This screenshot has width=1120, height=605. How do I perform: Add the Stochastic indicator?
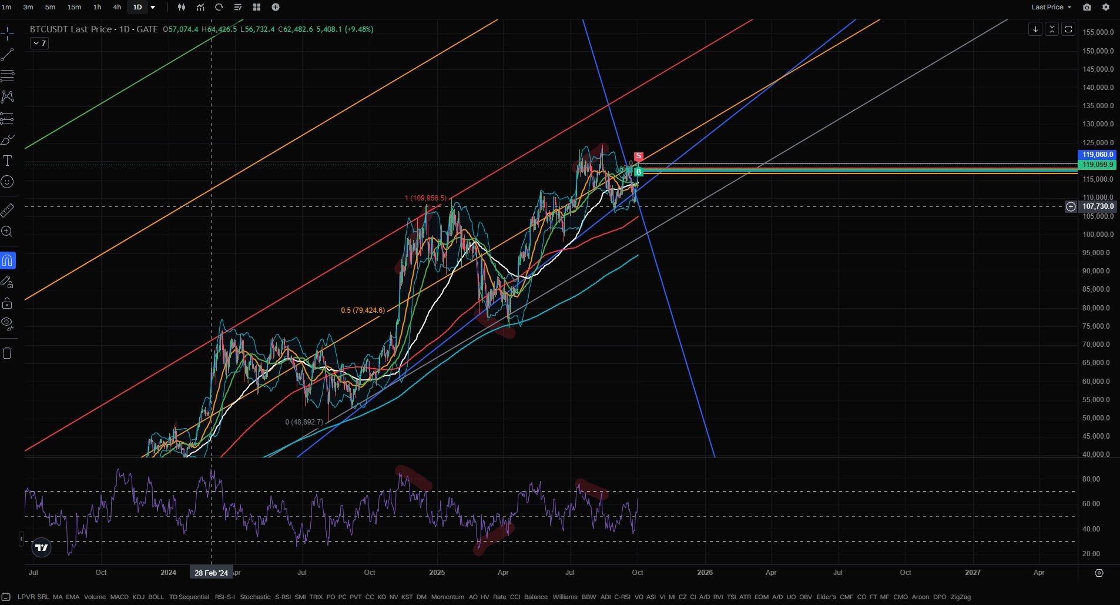click(x=255, y=597)
